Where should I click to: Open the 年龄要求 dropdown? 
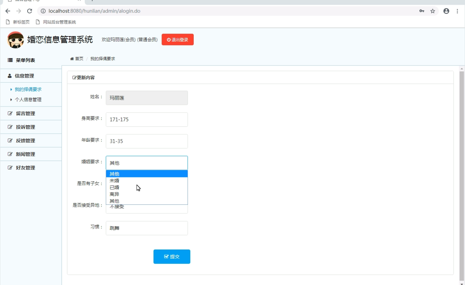[147, 141]
